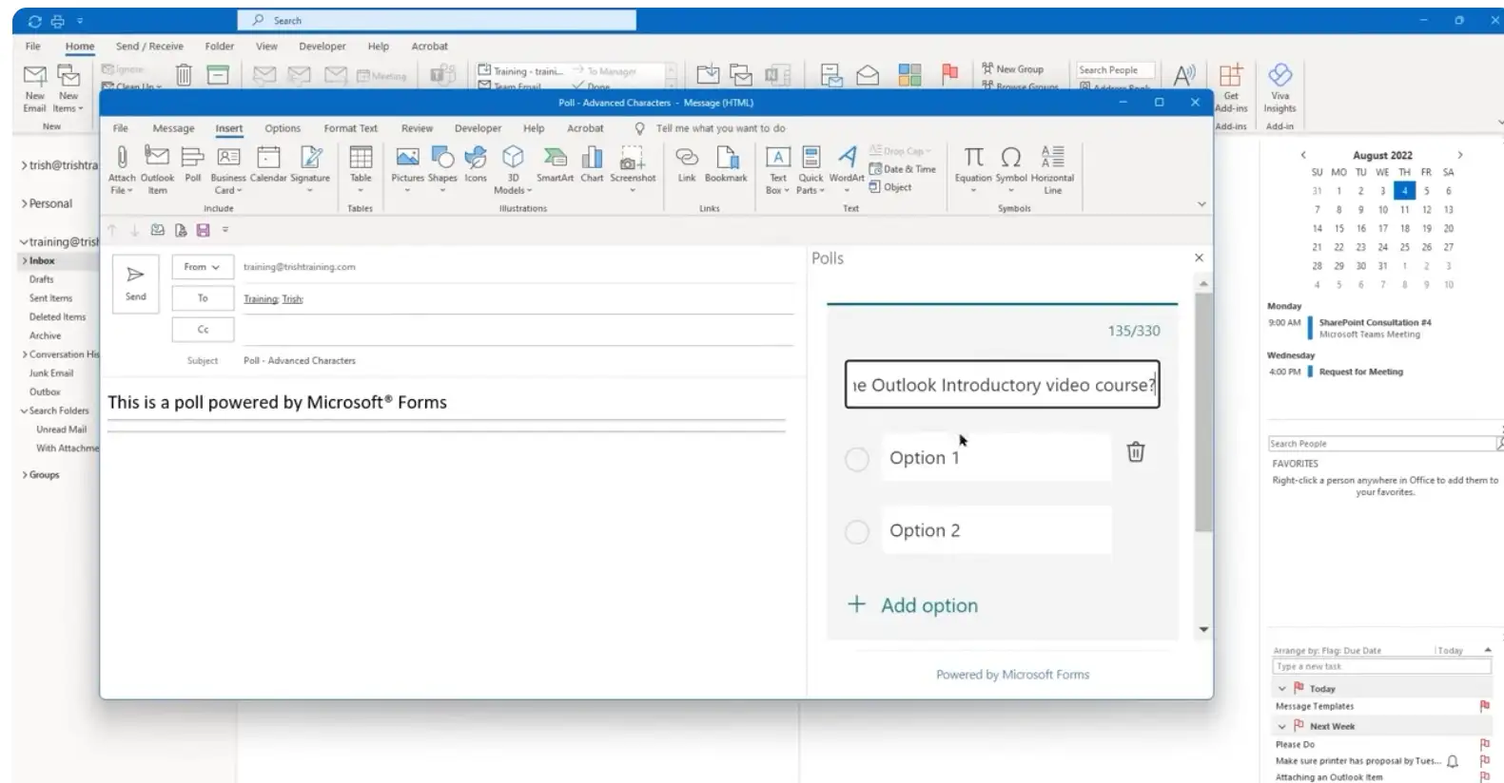This screenshot has width=1504, height=783.
Task: Open the Pictures insert tool
Action: coord(407,164)
